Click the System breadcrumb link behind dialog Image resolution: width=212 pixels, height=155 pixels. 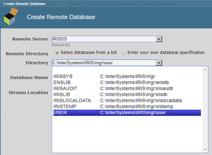[76, 4]
